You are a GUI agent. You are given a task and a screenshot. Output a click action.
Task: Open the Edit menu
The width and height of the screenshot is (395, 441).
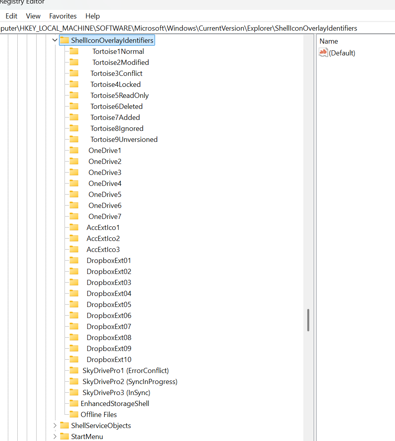point(11,16)
